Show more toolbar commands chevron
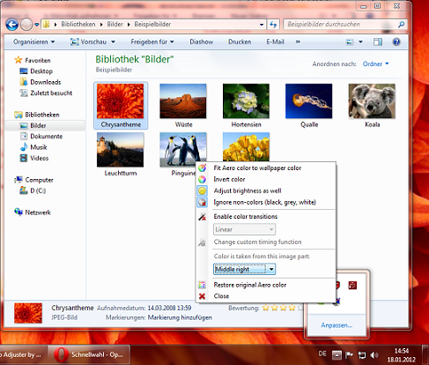Screen dimensions: 429x365 [298, 42]
